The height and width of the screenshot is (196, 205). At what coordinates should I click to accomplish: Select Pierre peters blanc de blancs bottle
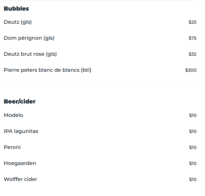click(x=48, y=70)
